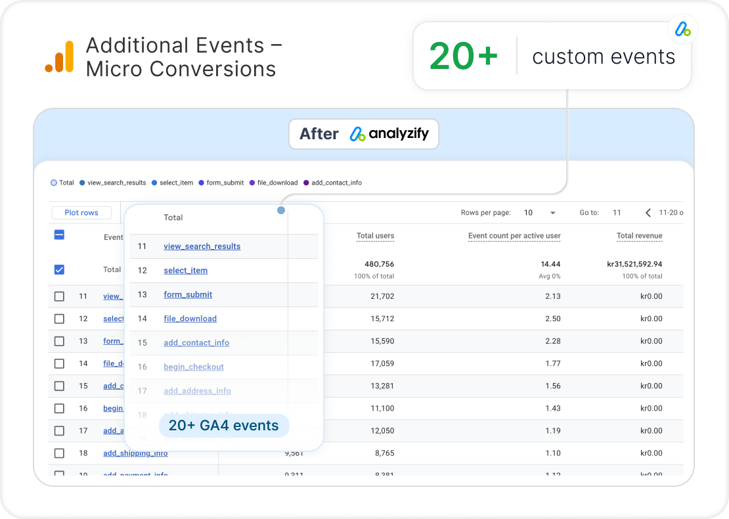Click the 2.50 event count cell
This screenshot has width=729, height=519.
click(x=553, y=319)
